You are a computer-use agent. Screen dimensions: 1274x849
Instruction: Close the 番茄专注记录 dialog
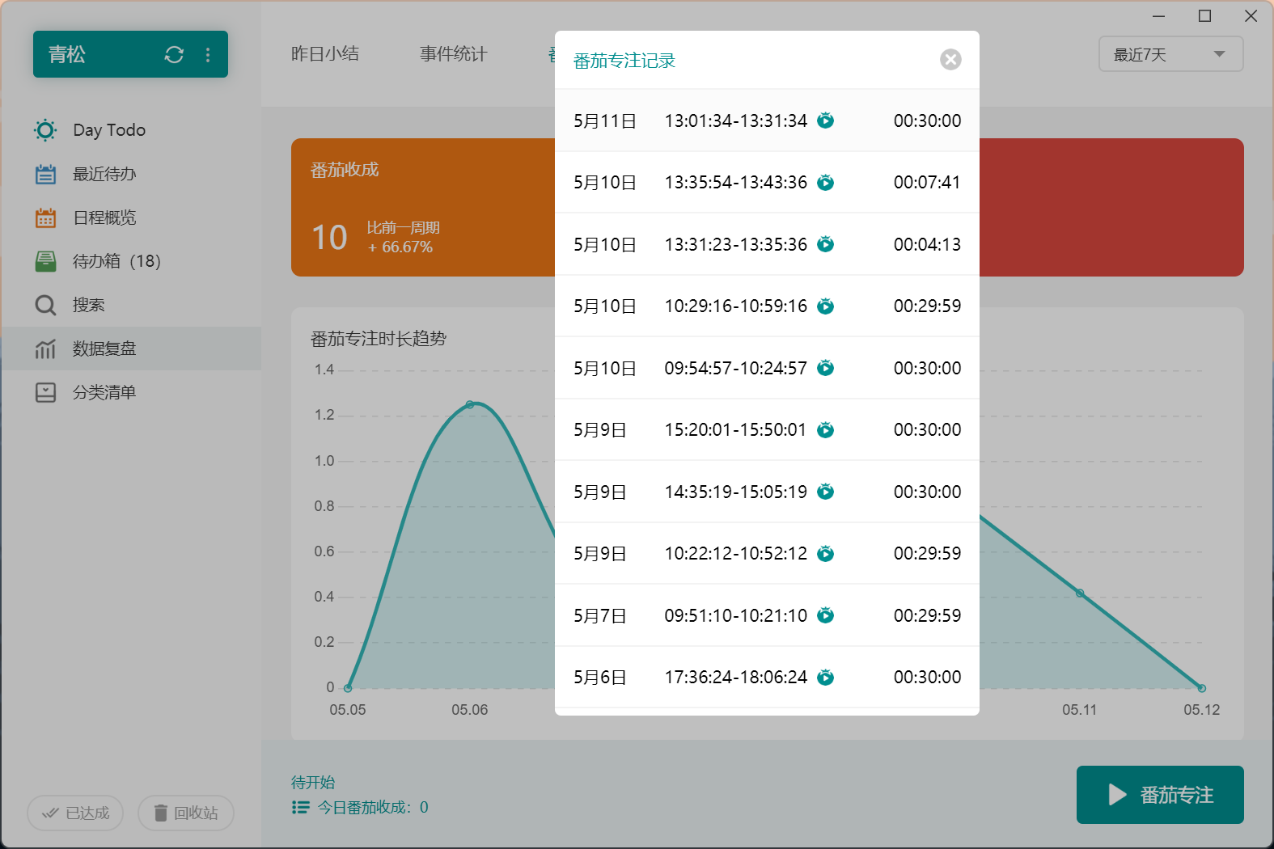[x=951, y=59]
